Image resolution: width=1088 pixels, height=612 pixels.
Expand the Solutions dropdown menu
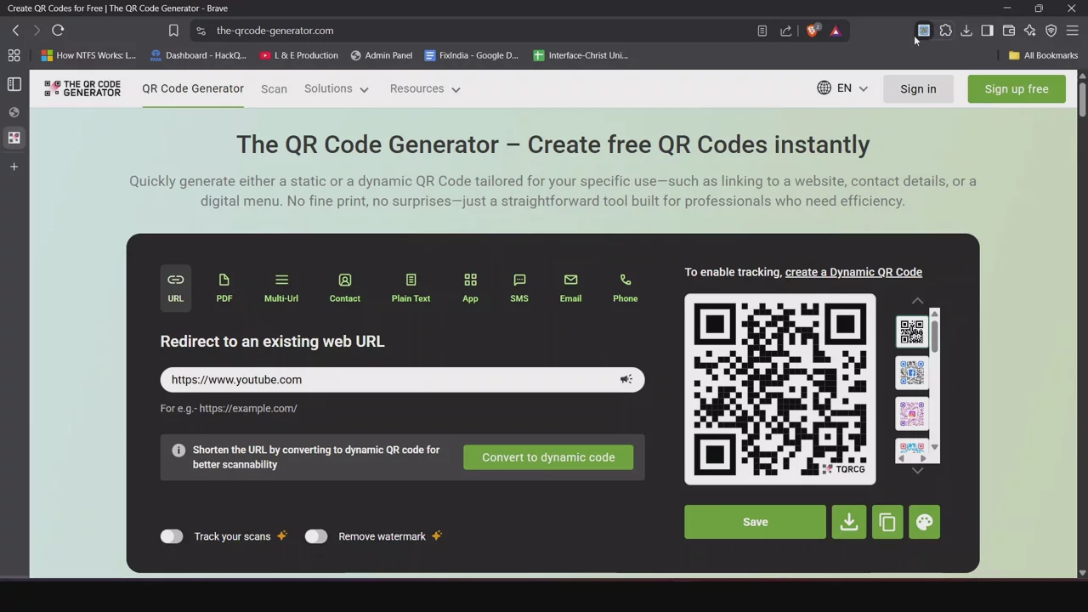pos(336,88)
